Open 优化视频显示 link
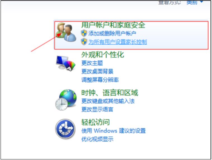Image resolution: width=212 pixels, height=160 pixels. tap(97, 139)
